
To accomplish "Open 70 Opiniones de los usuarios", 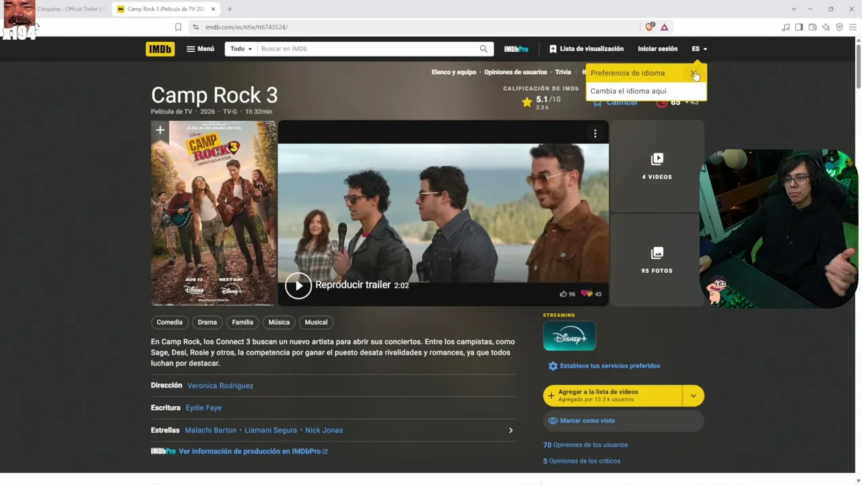I will [x=585, y=445].
